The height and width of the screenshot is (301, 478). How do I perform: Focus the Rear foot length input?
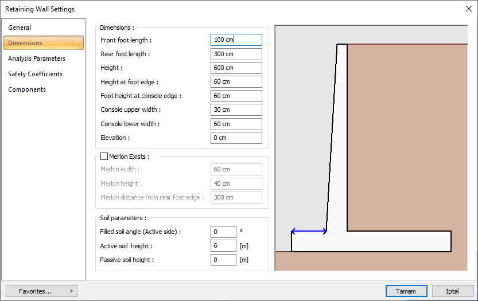click(236, 54)
